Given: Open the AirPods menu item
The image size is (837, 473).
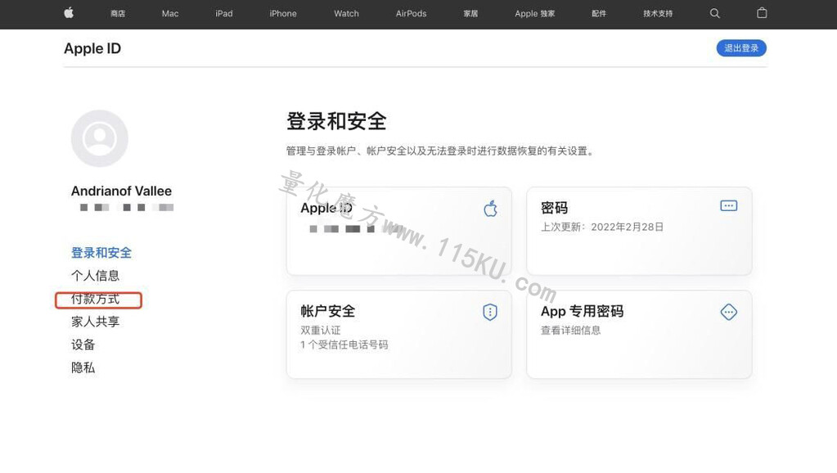Looking at the screenshot, I should [411, 14].
